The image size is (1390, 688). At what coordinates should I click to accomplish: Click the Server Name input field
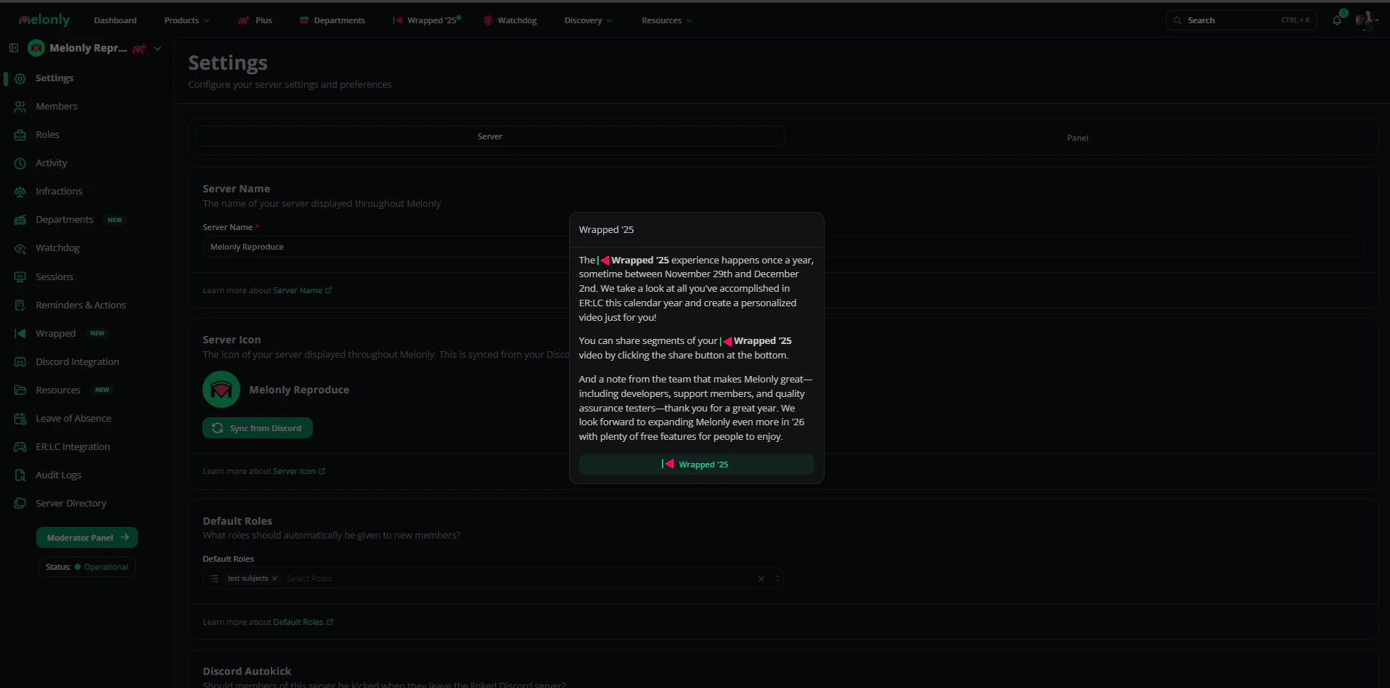tap(385, 247)
